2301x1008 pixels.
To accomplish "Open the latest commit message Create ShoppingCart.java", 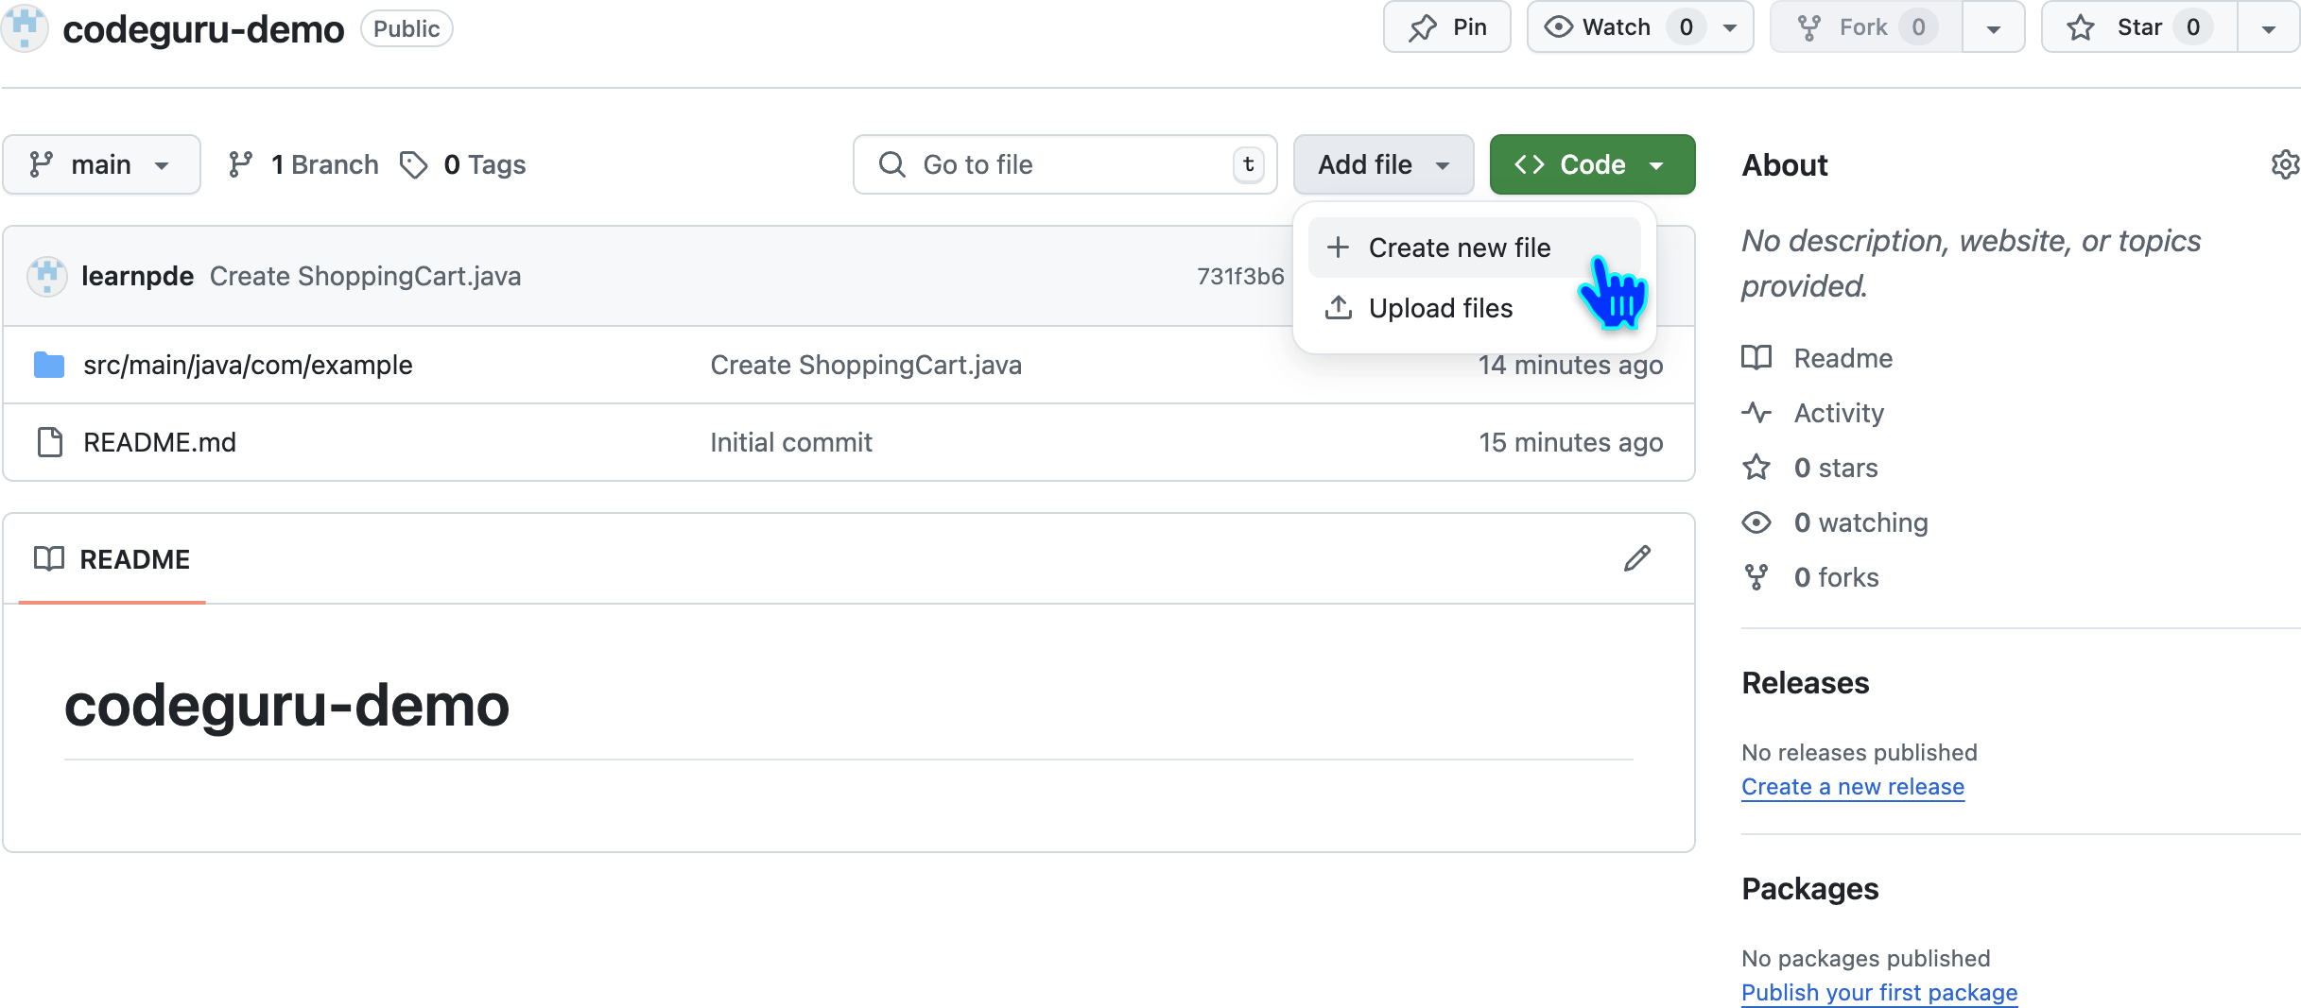I will click(x=365, y=276).
